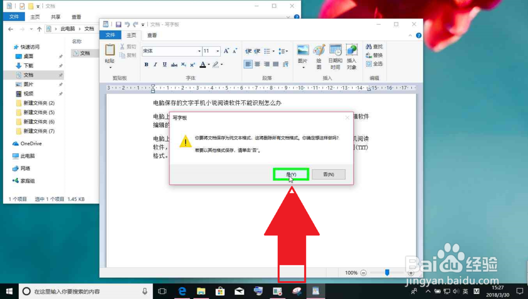Open the font size dropdown 11
Viewport: 528px width, 299px height.
tap(218, 51)
